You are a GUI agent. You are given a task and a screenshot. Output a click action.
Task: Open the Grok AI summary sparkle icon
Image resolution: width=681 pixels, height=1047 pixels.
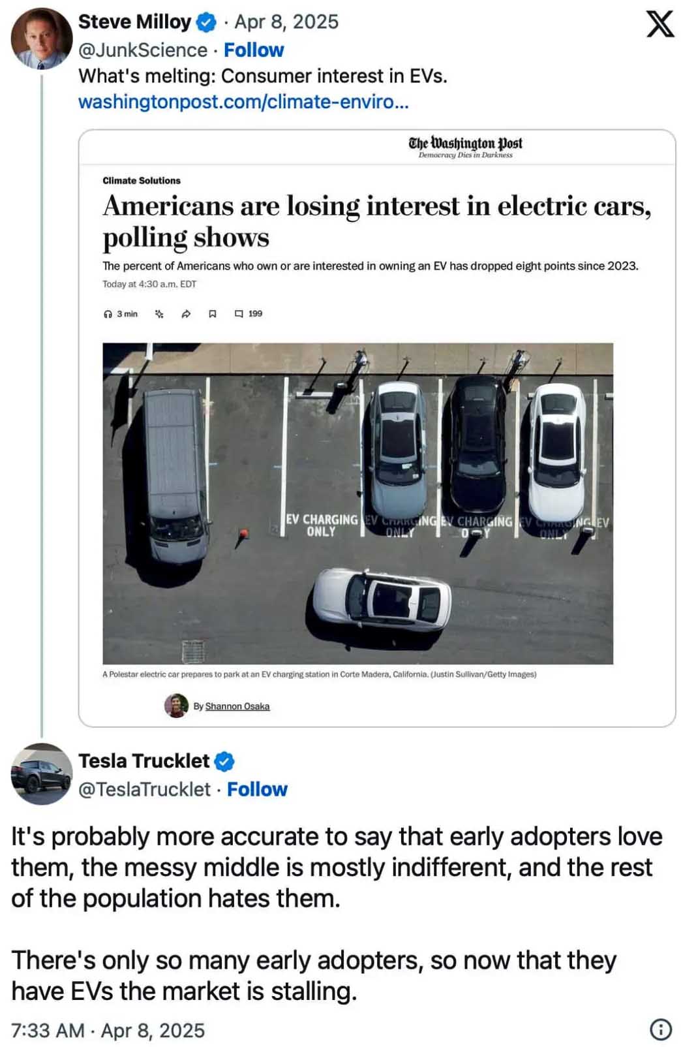(159, 314)
